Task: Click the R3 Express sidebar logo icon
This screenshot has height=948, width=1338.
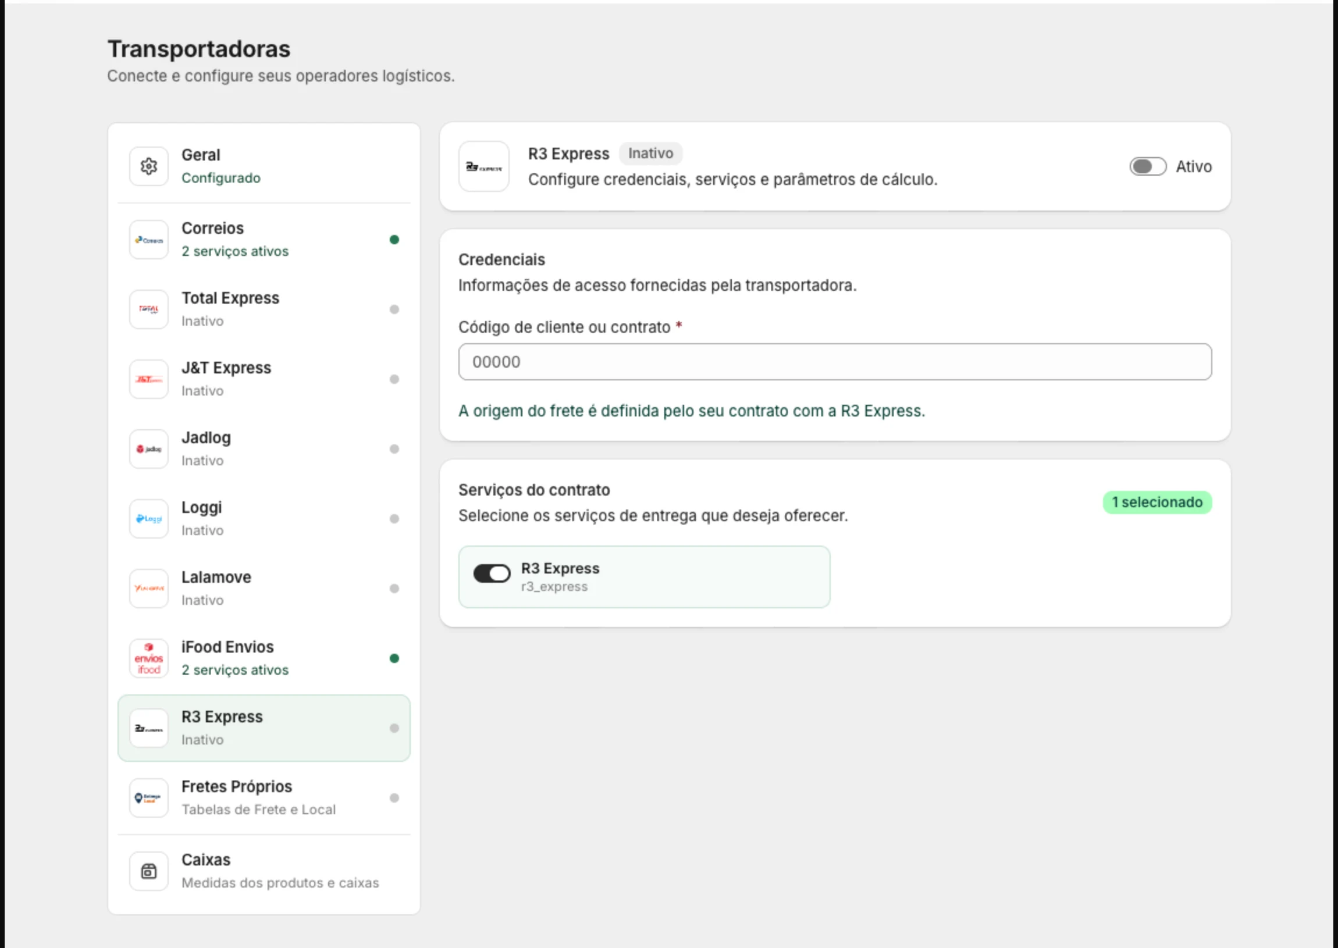Action: (x=149, y=728)
